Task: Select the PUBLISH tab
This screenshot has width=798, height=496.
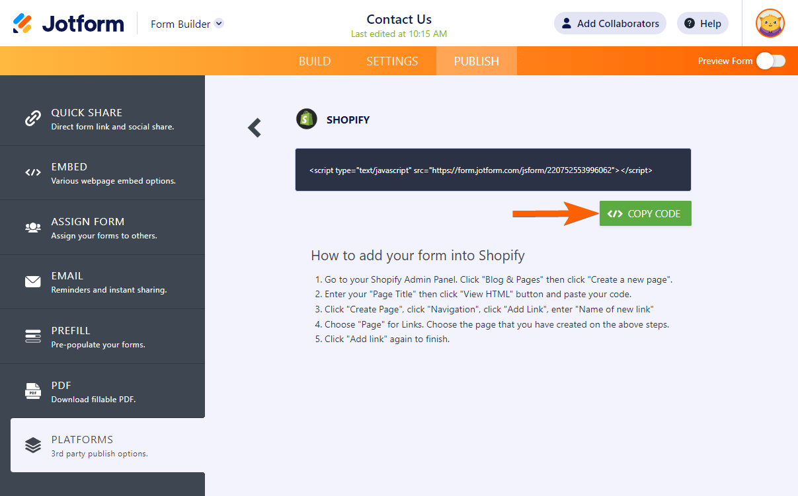Action: coord(476,61)
